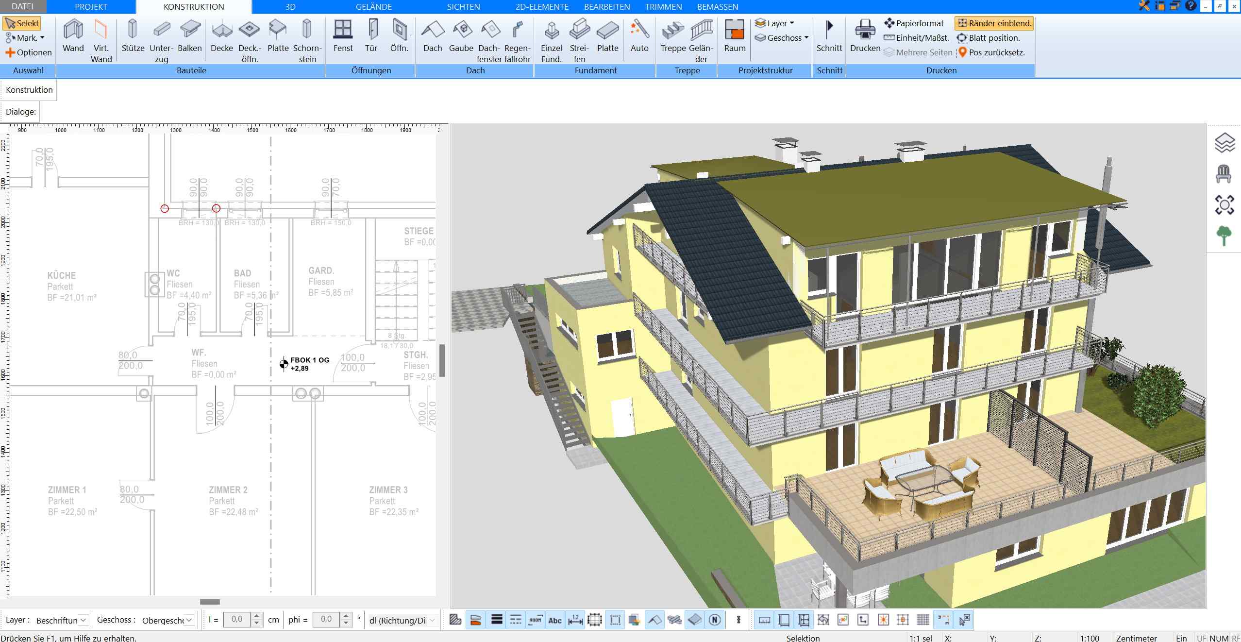This screenshot has width=1241, height=642.
Task: Select the Dach roof tool
Action: point(433,36)
